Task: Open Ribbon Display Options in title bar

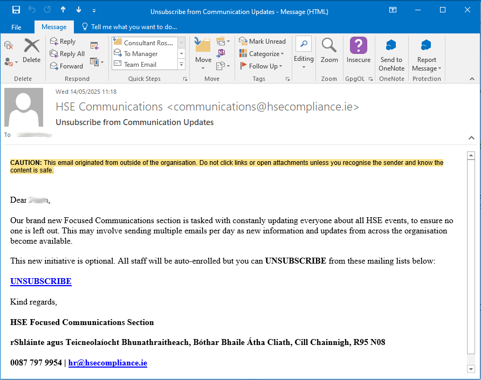Action: 393,10
